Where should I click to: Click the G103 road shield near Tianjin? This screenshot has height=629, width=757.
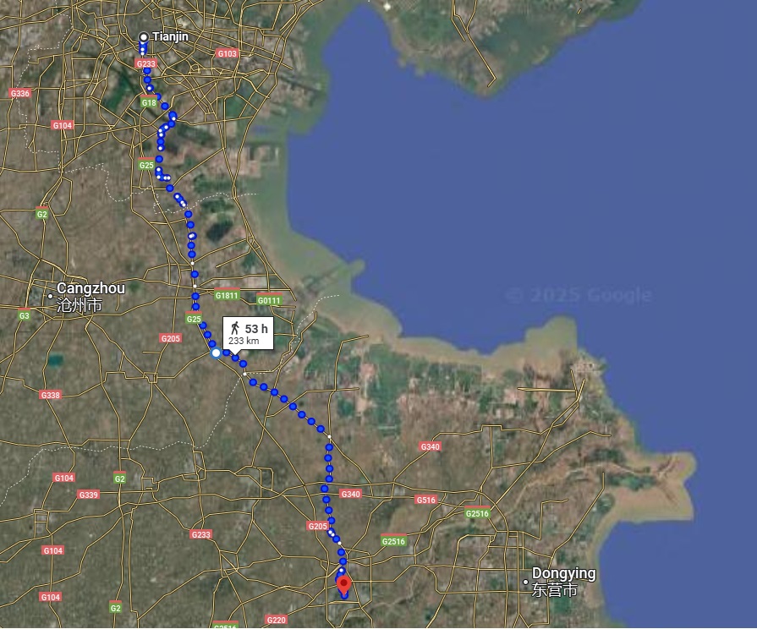[x=227, y=53]
